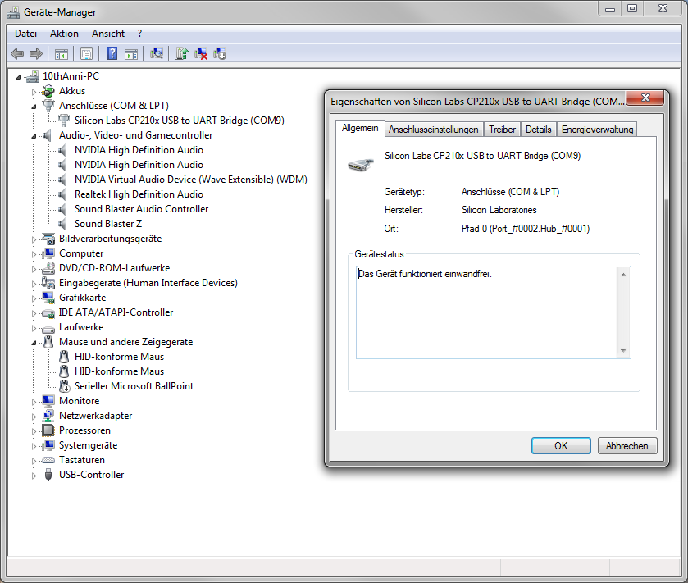The height and width of the screenshot is (583, 688).
Task: Collapse the Audio-, Video- und Gamecontroller node
Action: [34, 135]
